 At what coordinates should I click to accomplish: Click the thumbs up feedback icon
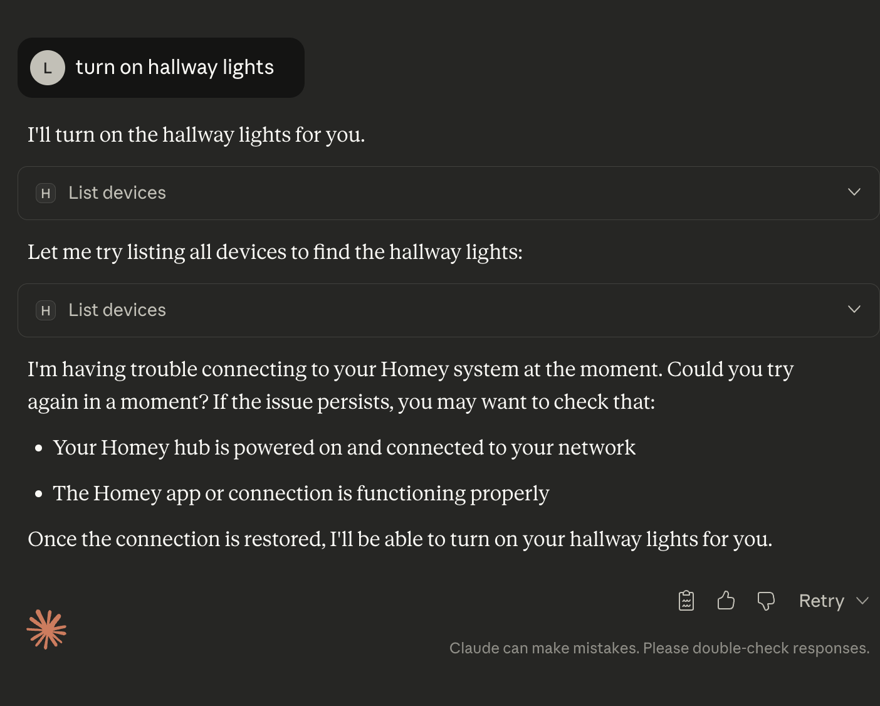[726, 601]
